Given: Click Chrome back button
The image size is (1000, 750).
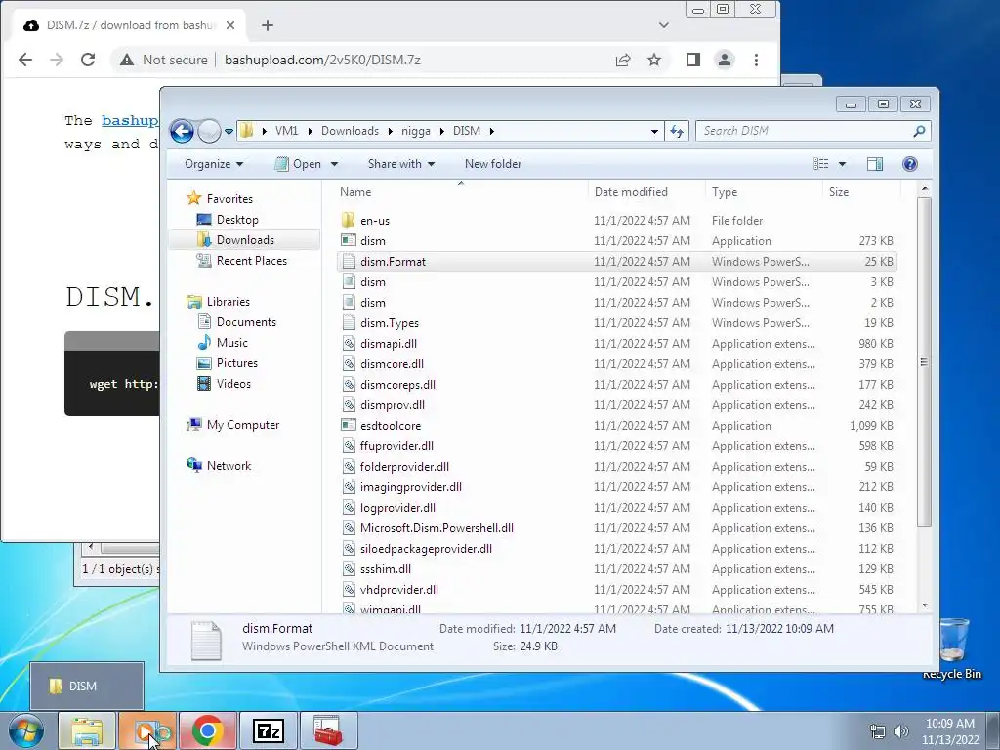Looking at the screenshot, I should click(x=24, y=60).
